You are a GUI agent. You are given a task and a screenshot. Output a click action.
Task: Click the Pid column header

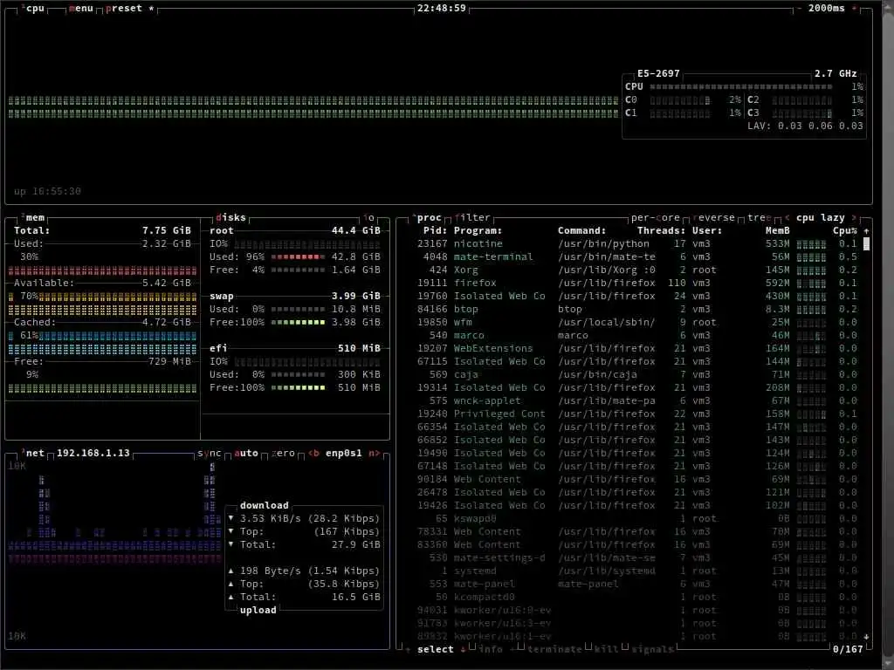(x=435, y=230)
